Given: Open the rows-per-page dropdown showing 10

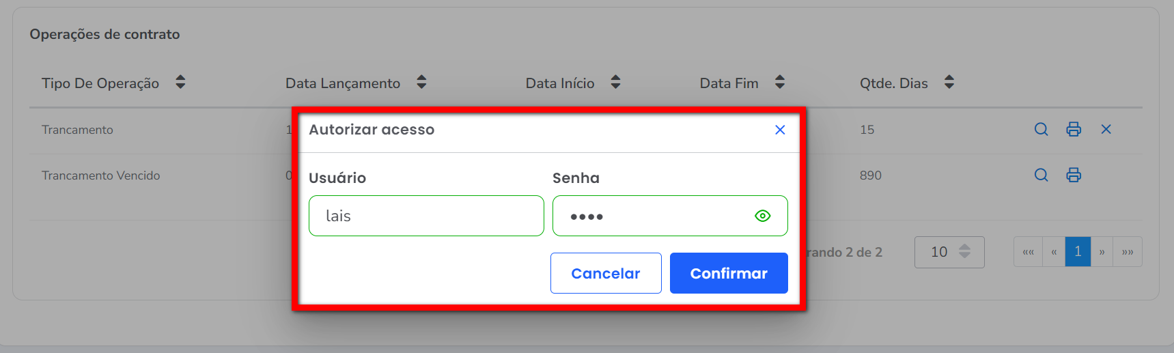Looking at the screenshot, I should coord(949,252).
